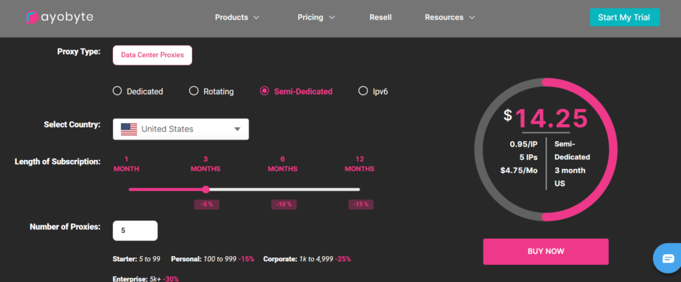
Task: Open the Resell menu item
Action: pos(381,18)
